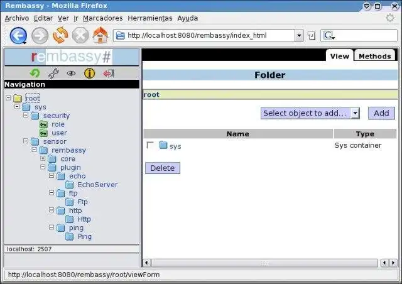The height and width of the screenshot is (284, 402).
Task: Click the core folder icon in tree
Action: [52, 159]
